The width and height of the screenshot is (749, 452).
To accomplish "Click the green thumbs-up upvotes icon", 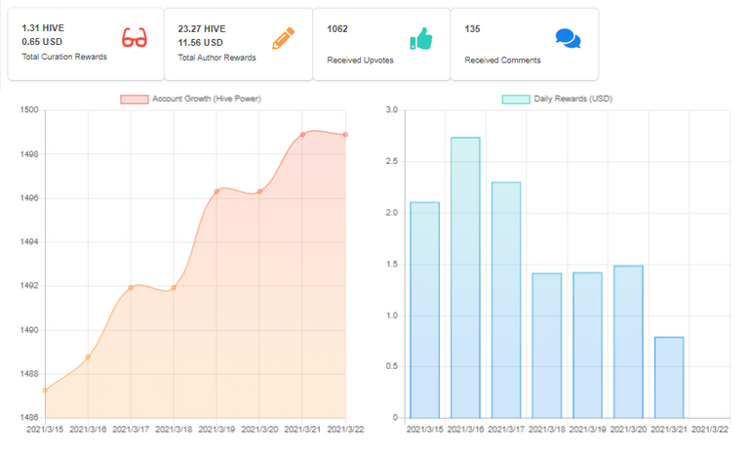I will (421, 38).
